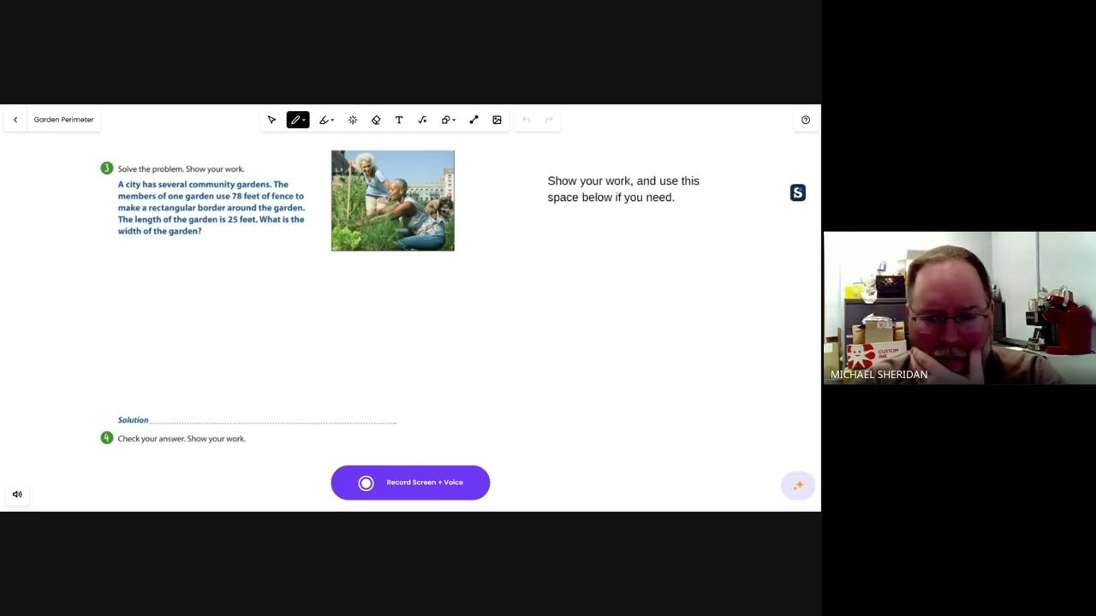Select the Highlighter tool

coord(324,120)
